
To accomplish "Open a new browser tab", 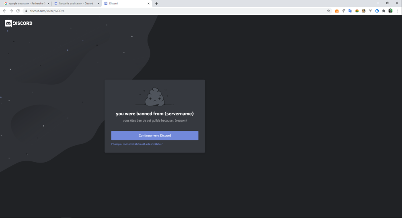I will 156,4.
